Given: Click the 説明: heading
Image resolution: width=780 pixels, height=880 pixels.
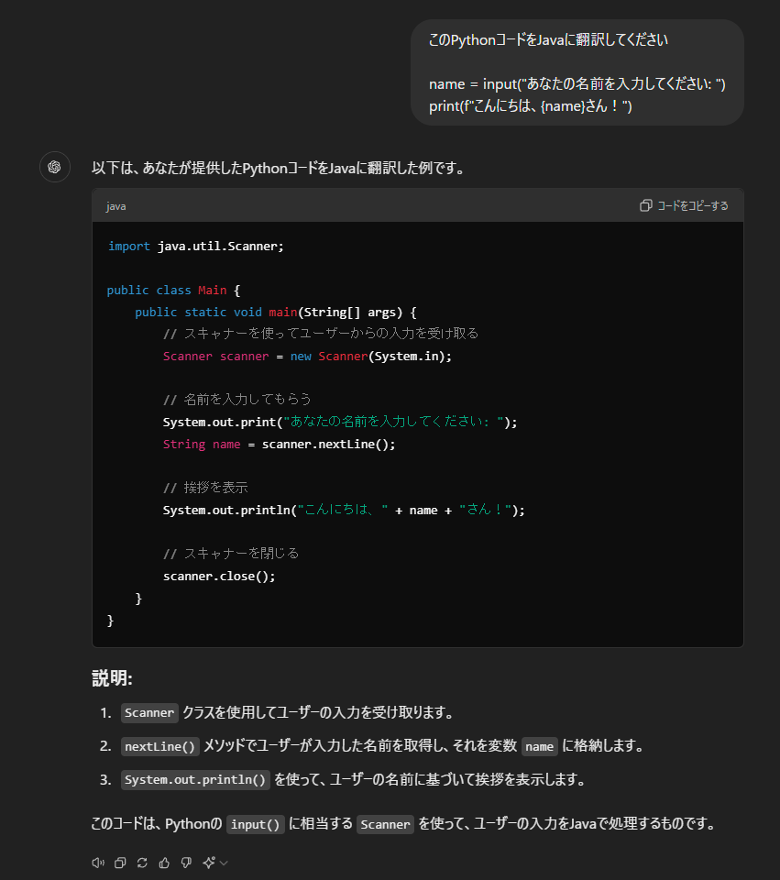Looking at the screenshot, I should pyautogui.click(x=112, y=678).
